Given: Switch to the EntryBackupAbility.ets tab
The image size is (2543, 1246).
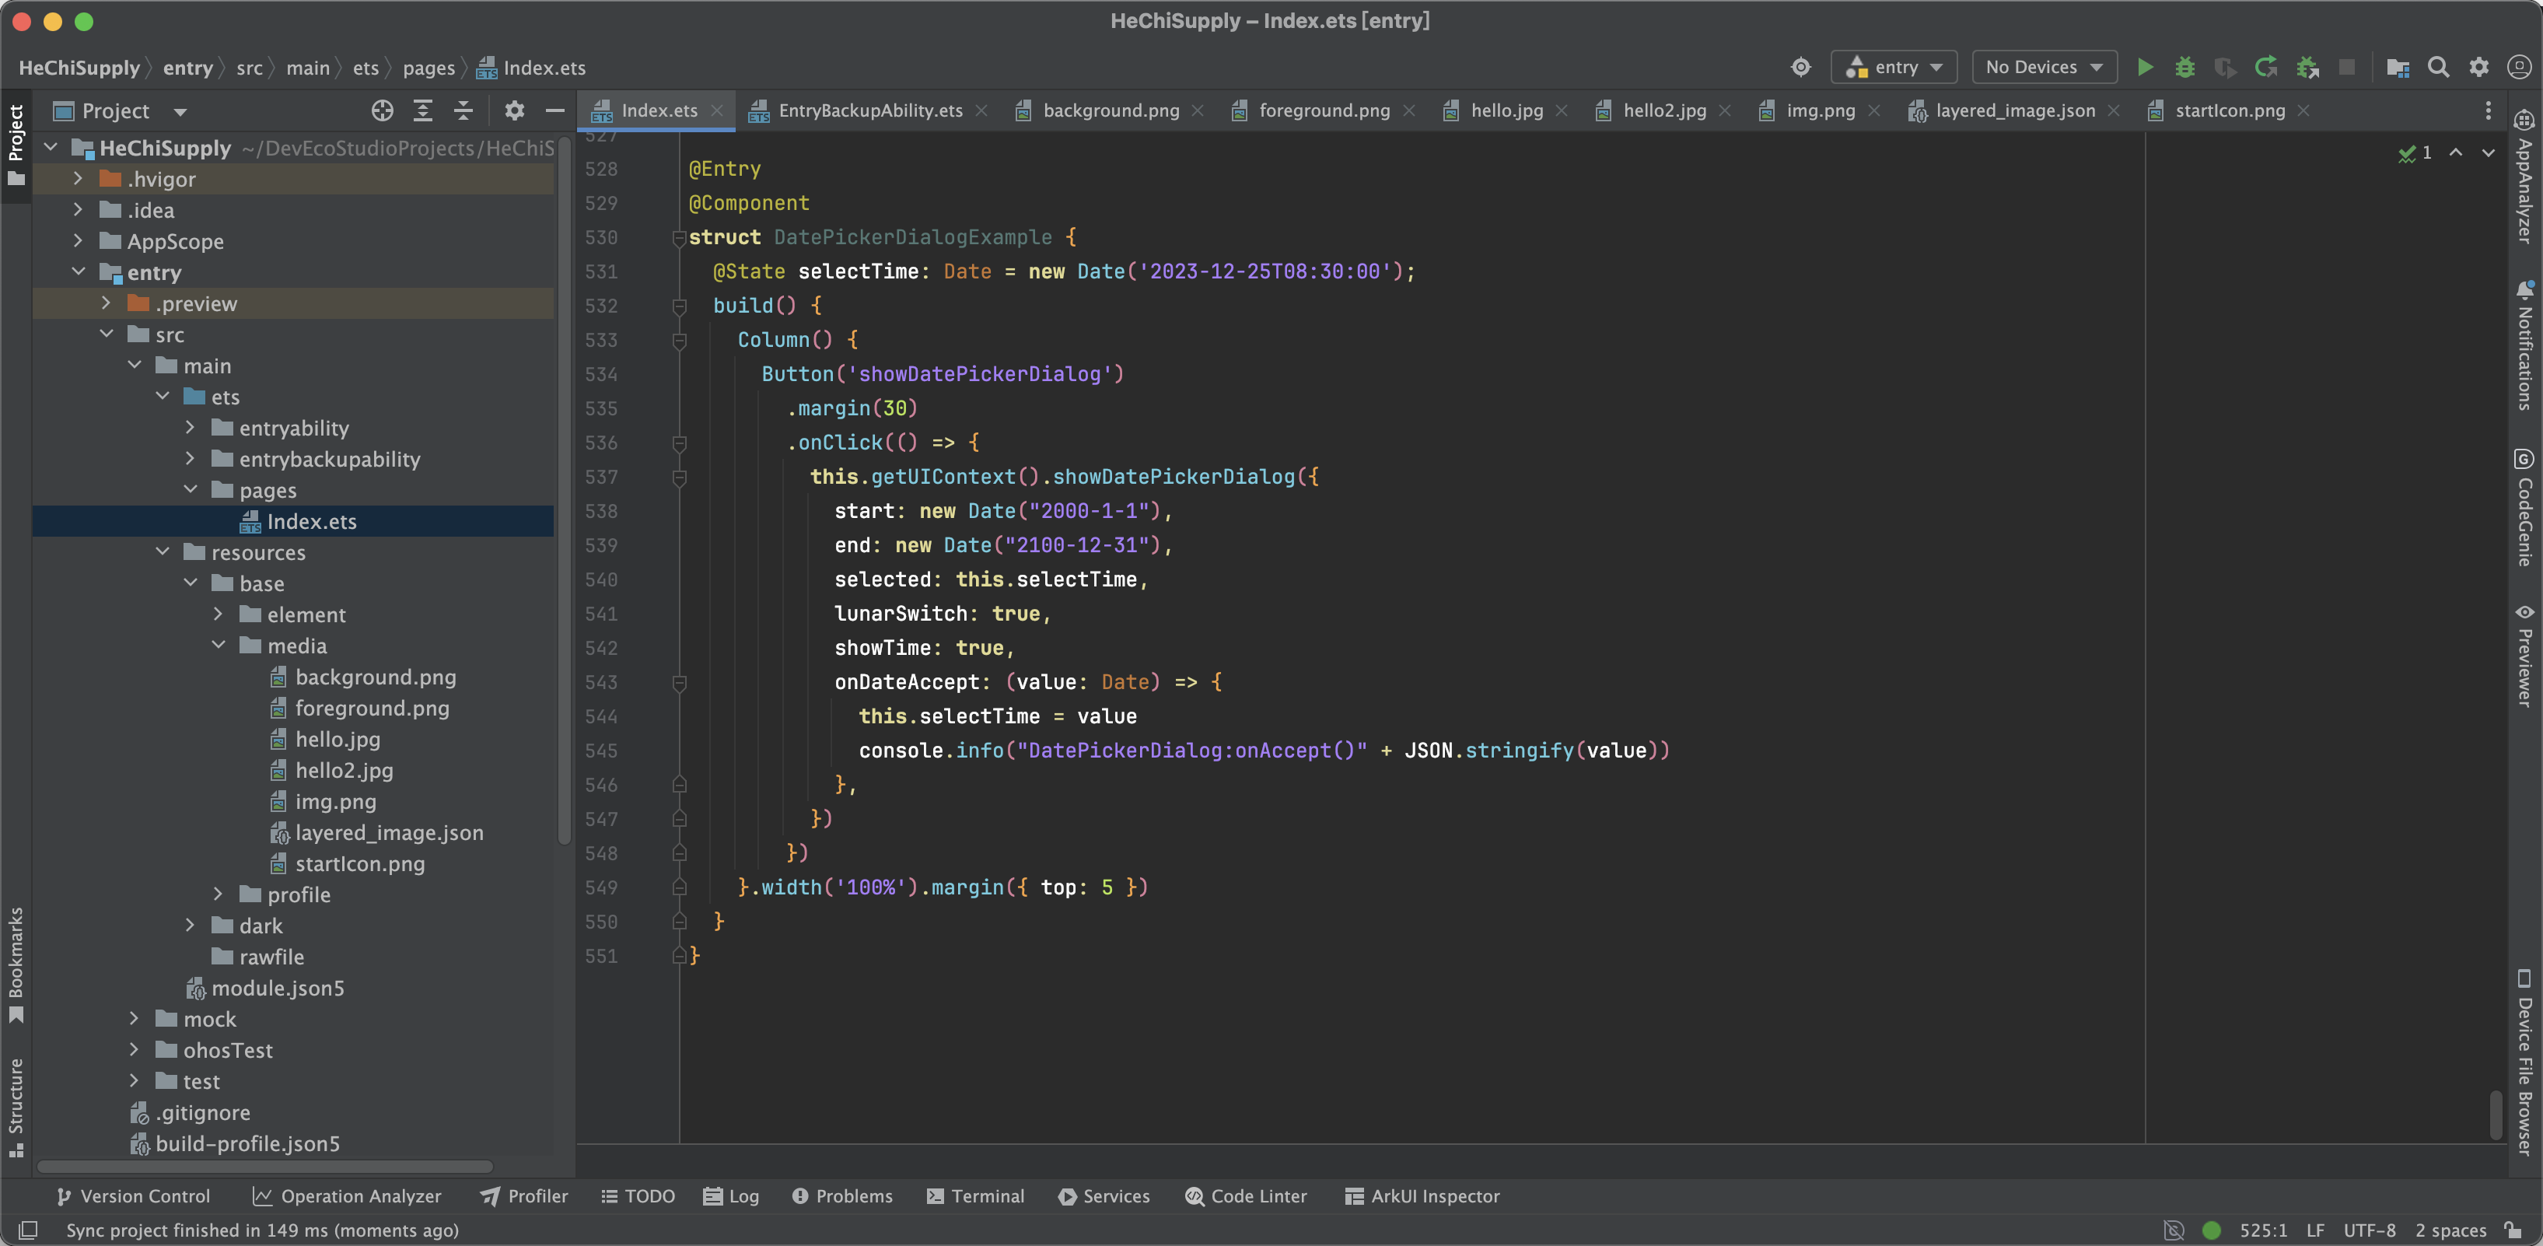Looking at the screenshot, I should [869, 110].
